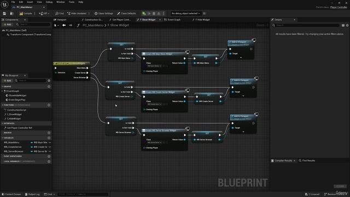Screen dimensions: 350x197
Task: Navigate back in graph history
Action: [64, 25]
